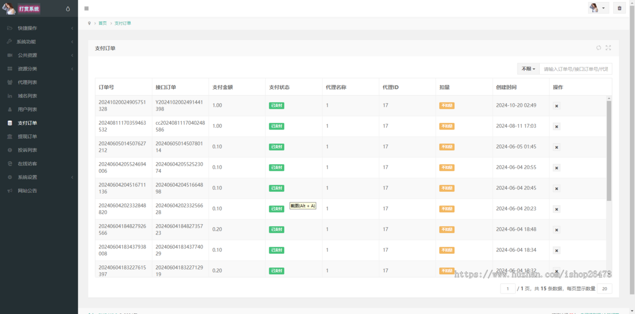Click the 快捷操作 folder icon
Viewport: 635px width, 314px height.
10,28
